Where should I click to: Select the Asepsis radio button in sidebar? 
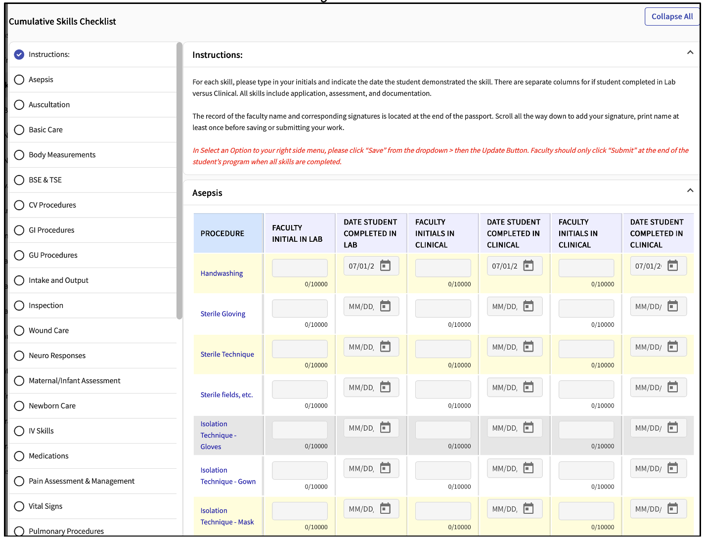pos(19,80)
